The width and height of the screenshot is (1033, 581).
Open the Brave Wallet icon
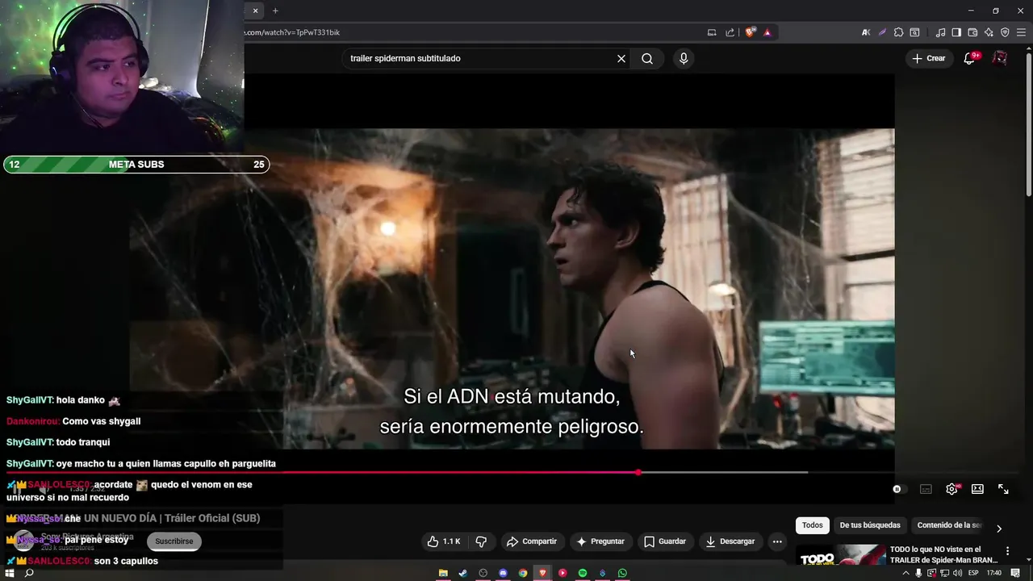(972, 32)
